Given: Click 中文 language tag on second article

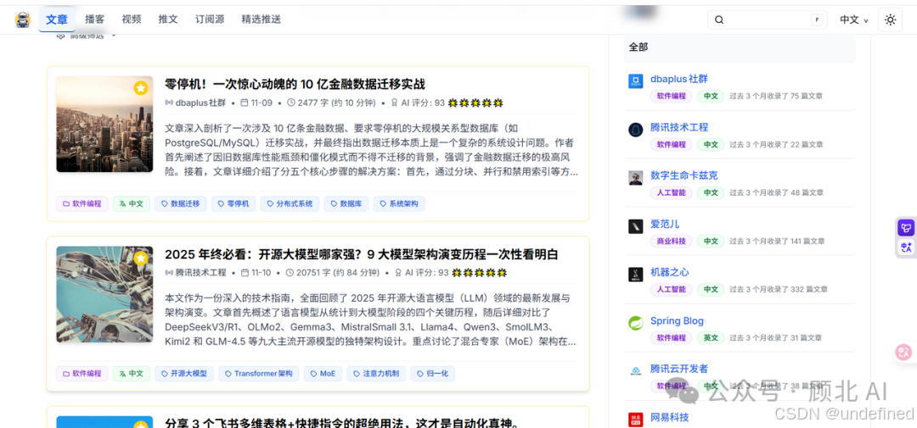Looking at the screenshot, I should click(x=131, y=374).
